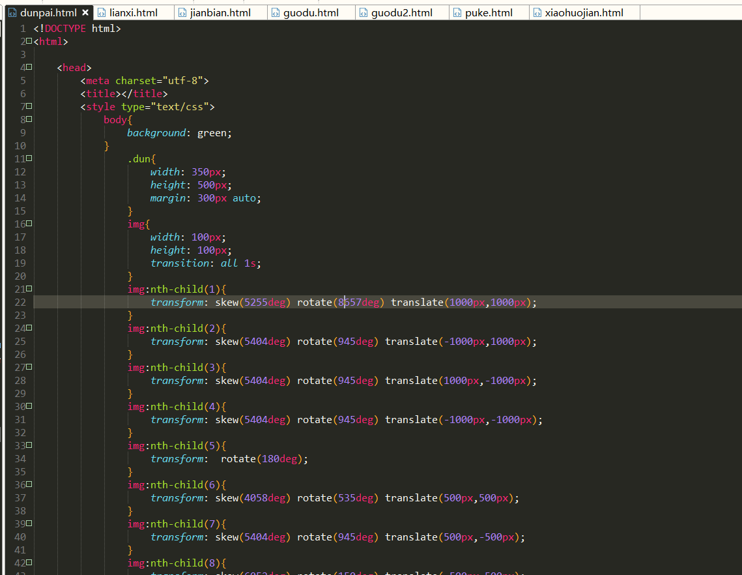Viewport: 742px width, 575px height.
Task: Place cursor on 'background' property on line 9
Action: point(156,132)
